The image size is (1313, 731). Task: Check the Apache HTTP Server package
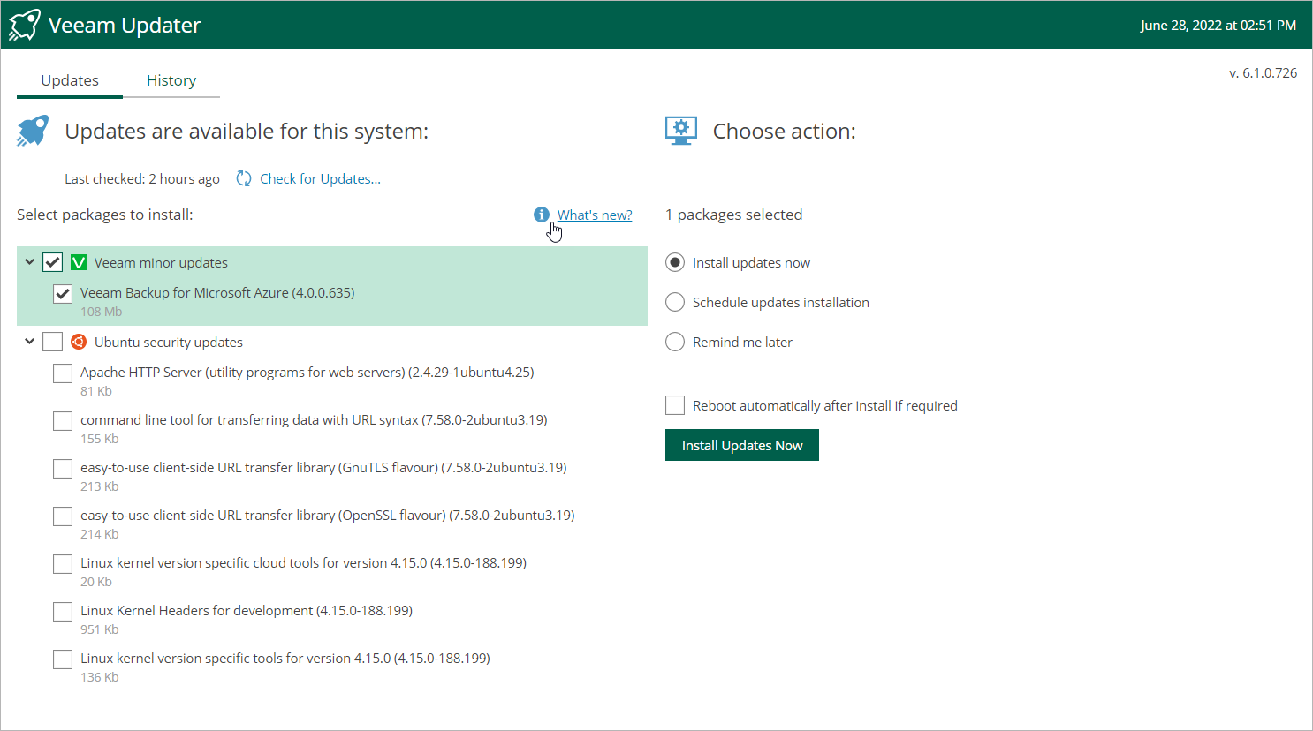tap(63, 373)
